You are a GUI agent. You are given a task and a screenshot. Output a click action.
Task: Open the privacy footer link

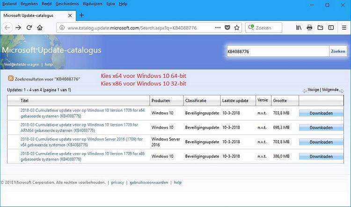tap(117, 182)
